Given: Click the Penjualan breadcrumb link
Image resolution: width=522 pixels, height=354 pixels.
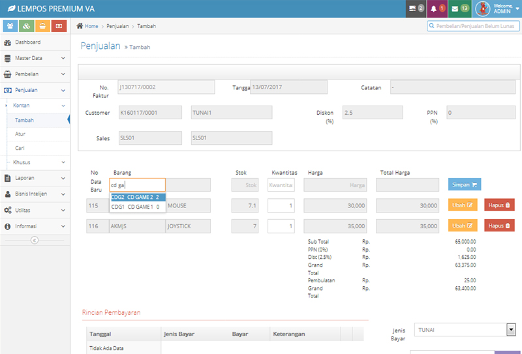Looking at the screenshot, I should pos(117,26).
